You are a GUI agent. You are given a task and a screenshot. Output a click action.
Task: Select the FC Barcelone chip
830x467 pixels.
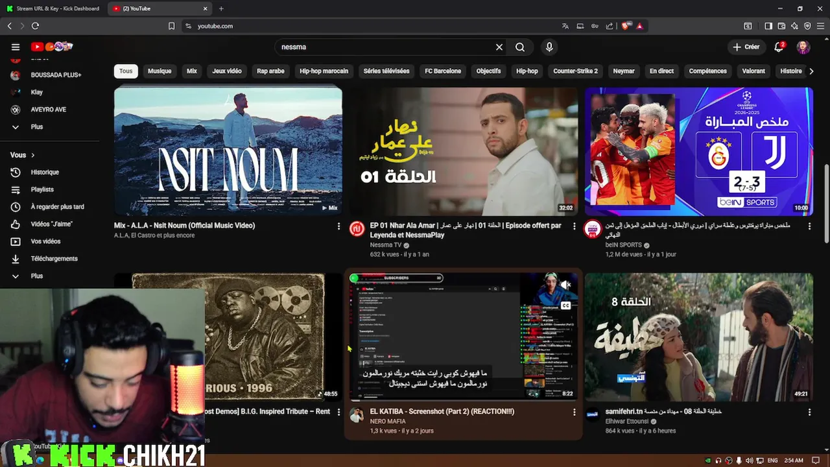(443, 71)
